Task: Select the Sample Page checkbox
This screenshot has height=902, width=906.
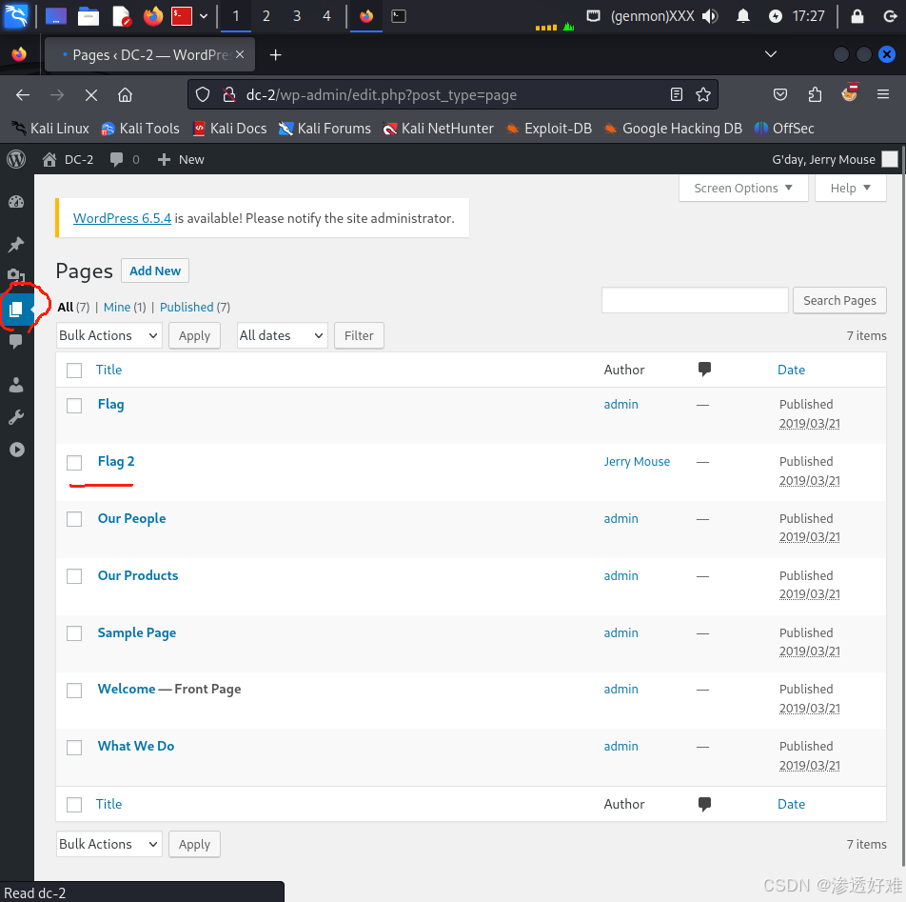Action: [74, 633]
